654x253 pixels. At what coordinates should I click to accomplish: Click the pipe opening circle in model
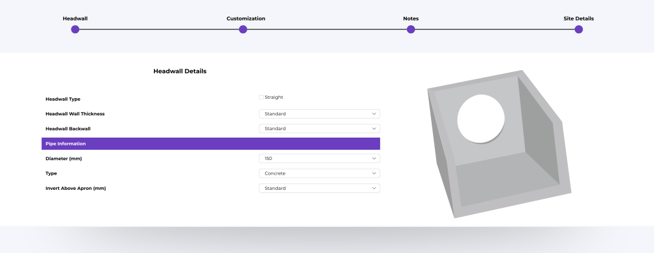[x=481, y=119]
